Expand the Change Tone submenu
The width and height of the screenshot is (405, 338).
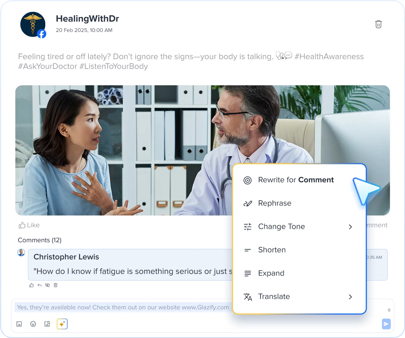(x=350, y=227)
